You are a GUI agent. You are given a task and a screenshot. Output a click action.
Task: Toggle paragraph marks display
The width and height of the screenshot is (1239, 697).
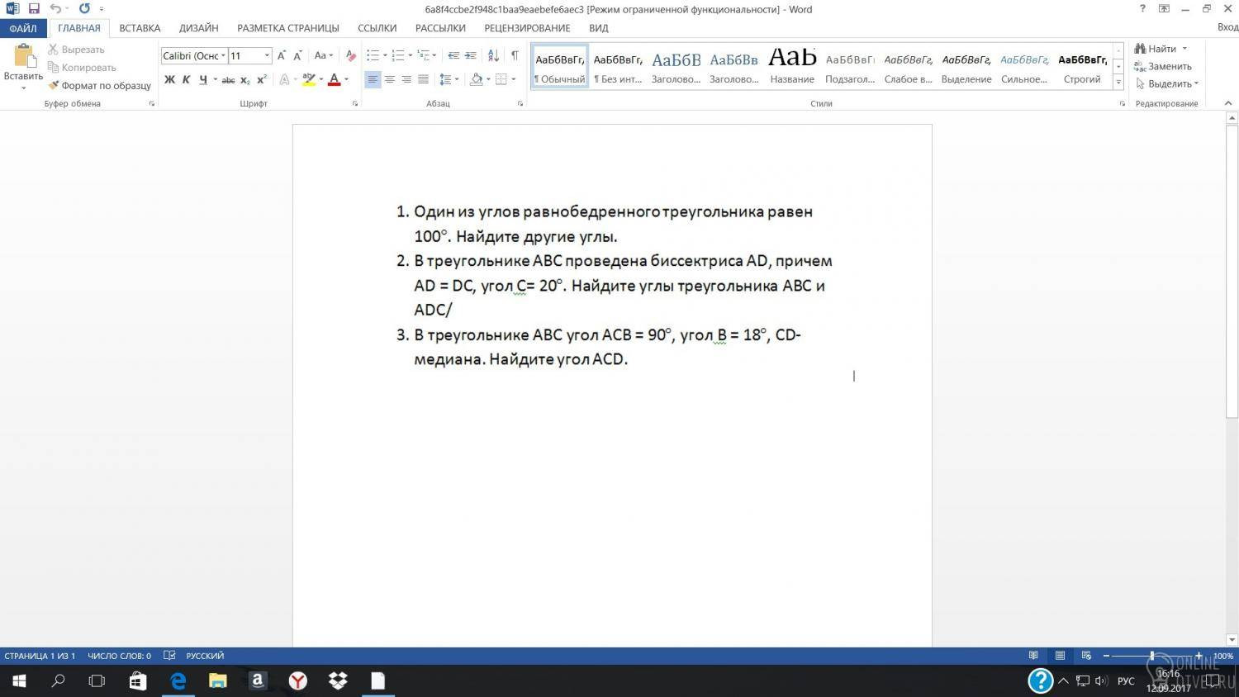[515, 55]
